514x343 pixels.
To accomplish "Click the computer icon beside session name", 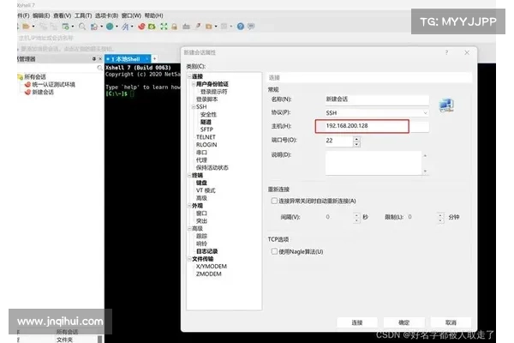I will 446,105.
